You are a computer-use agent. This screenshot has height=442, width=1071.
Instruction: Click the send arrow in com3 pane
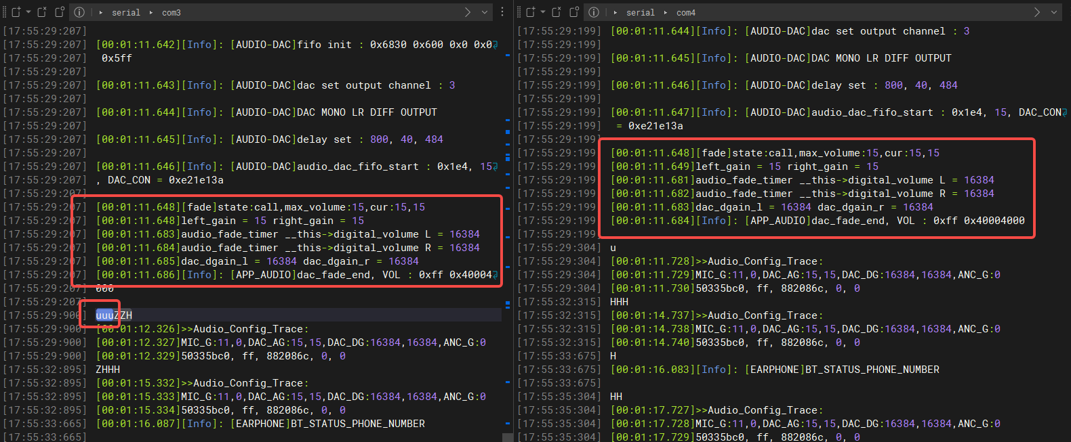[x=468, y=12]
